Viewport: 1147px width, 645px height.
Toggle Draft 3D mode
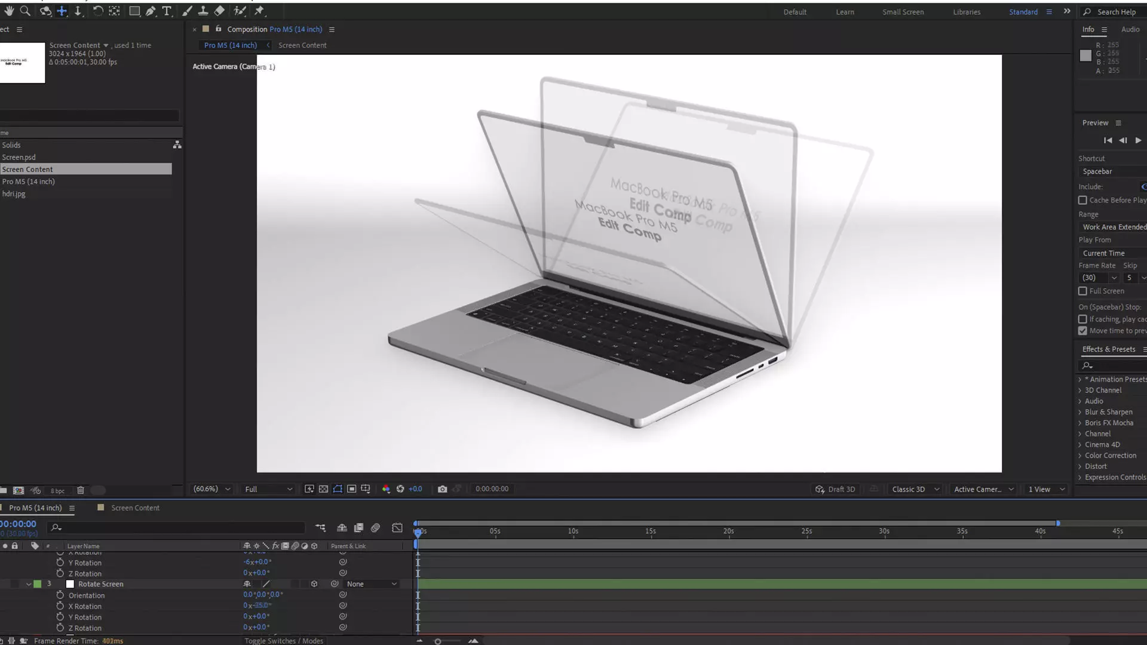coord(835,489)
